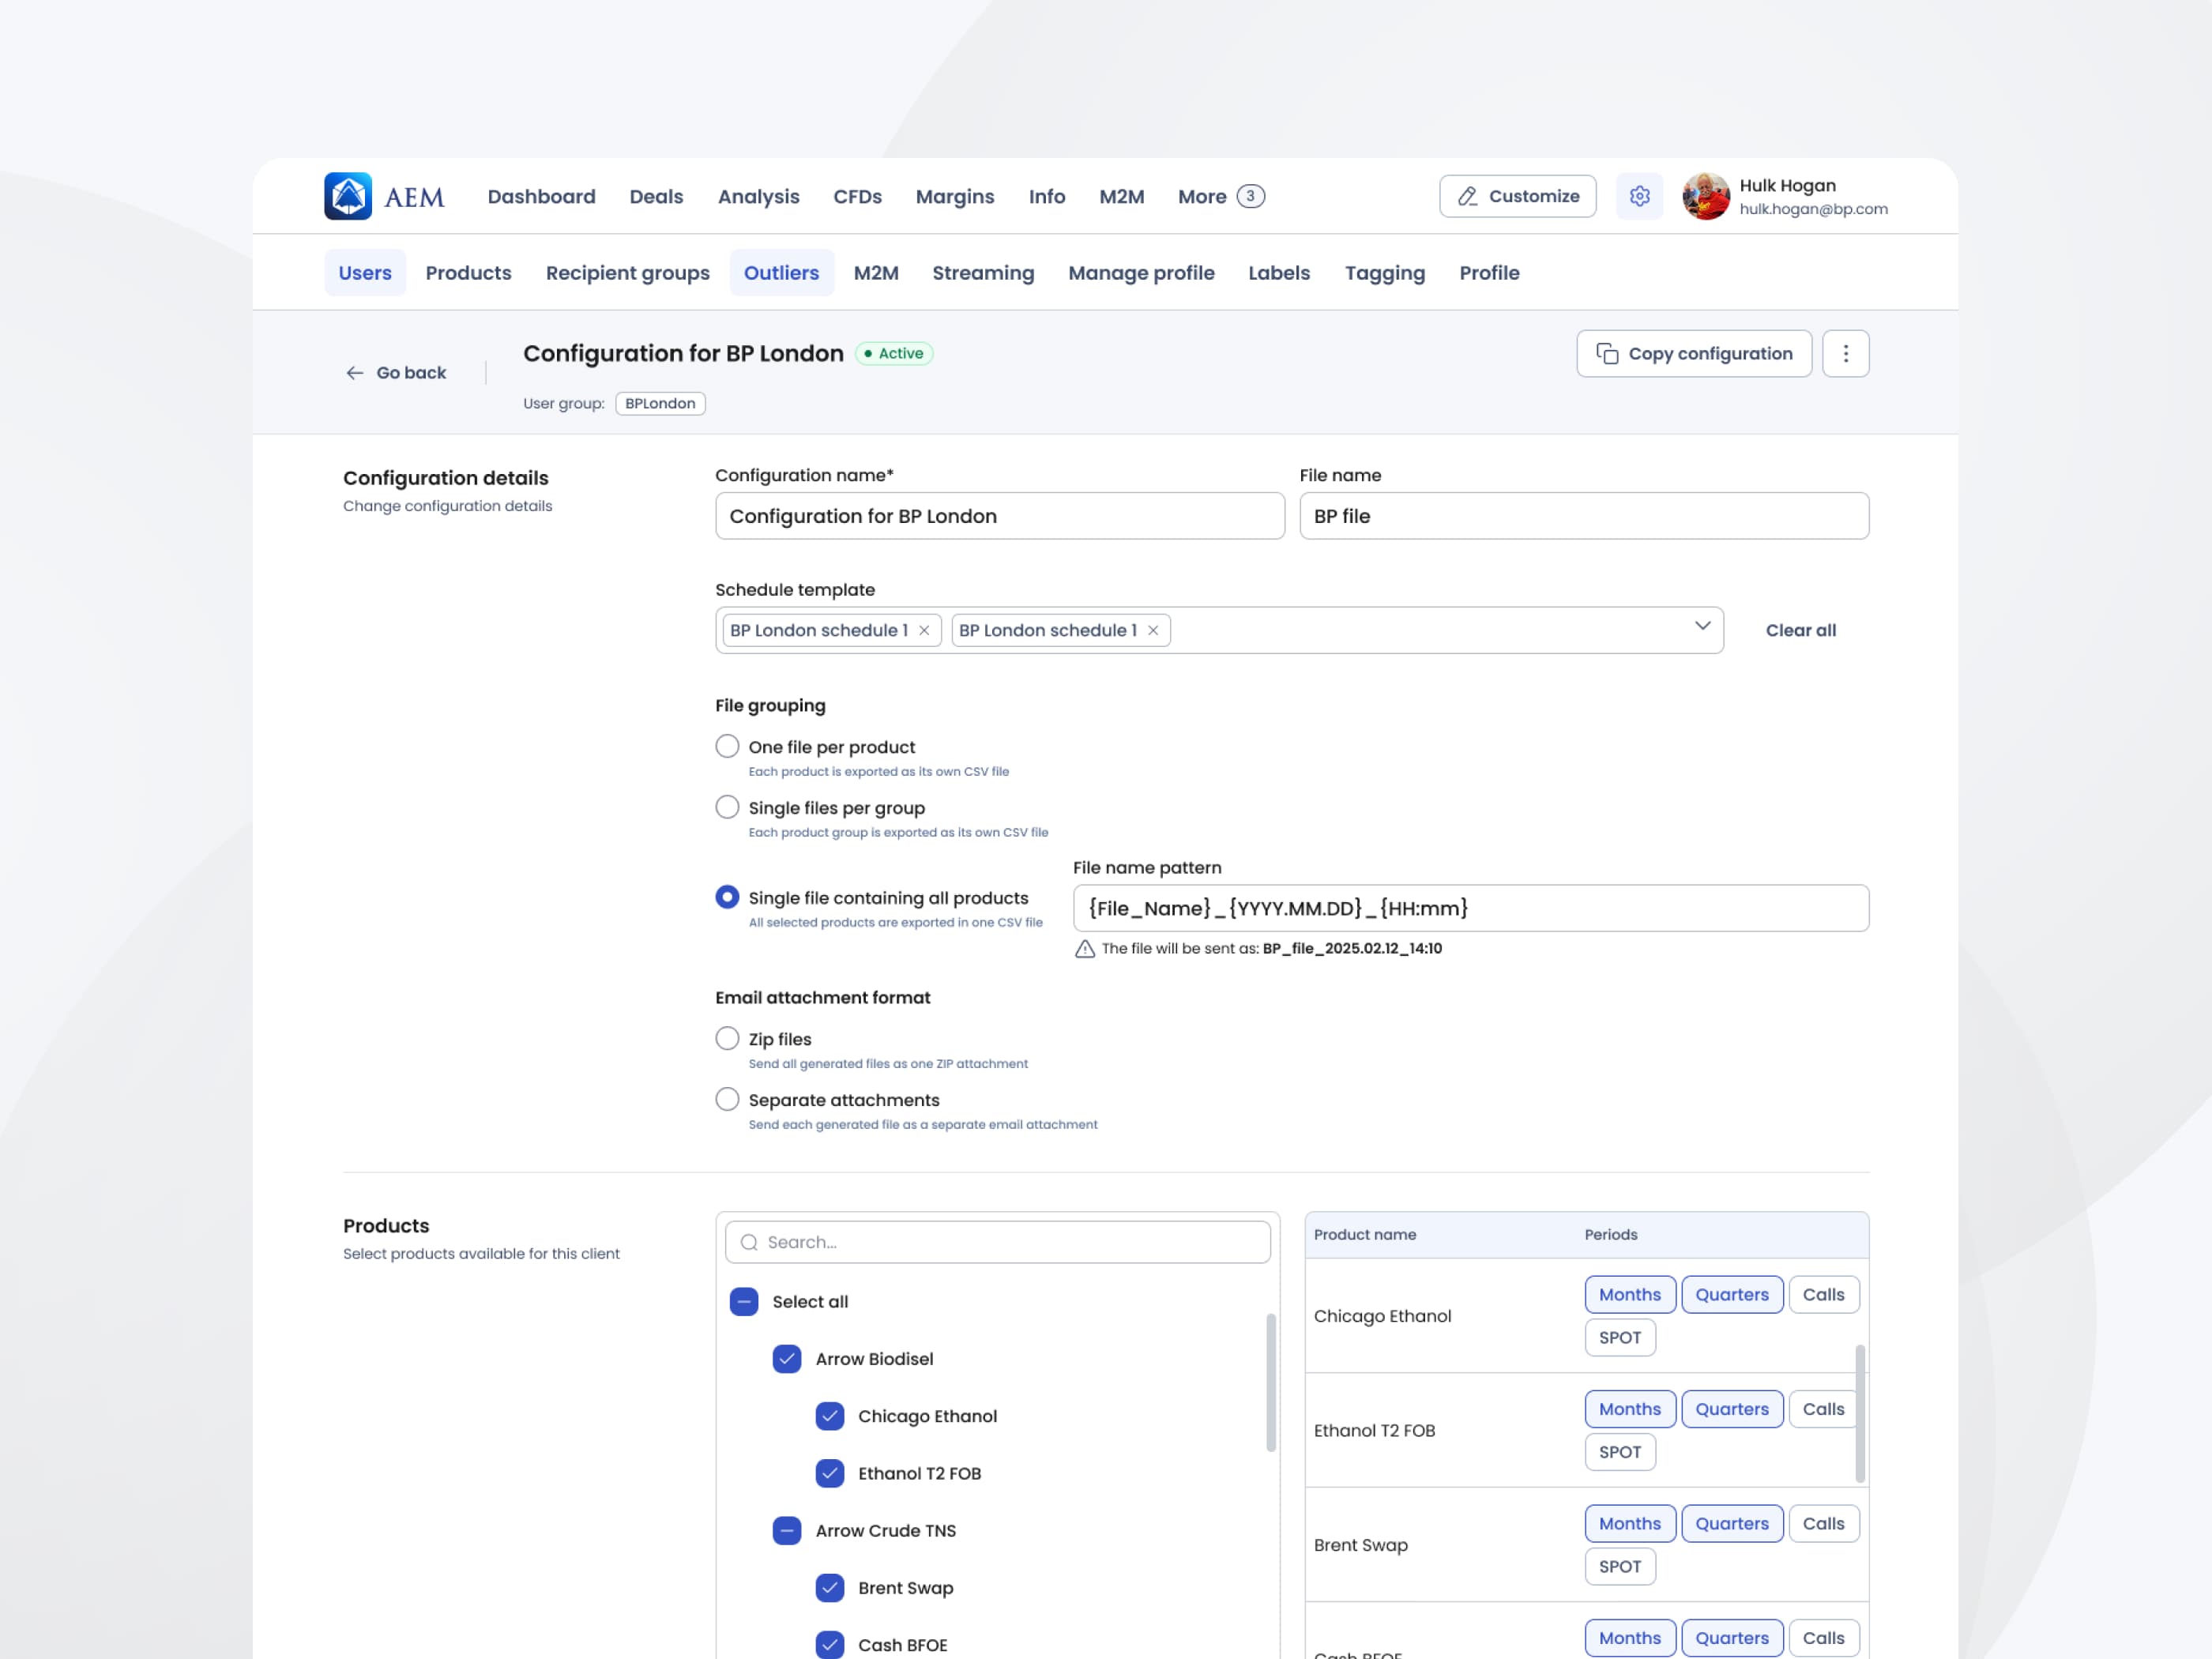This screenshot has width=2212, height=1659.
Task: Choose Separate attachments format
Action: (727, 1099)
